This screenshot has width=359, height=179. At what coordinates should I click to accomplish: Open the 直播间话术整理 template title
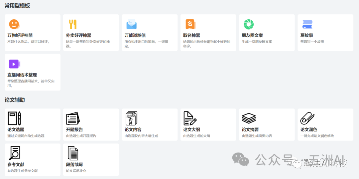pyautogui.click(x=22, y=75)
